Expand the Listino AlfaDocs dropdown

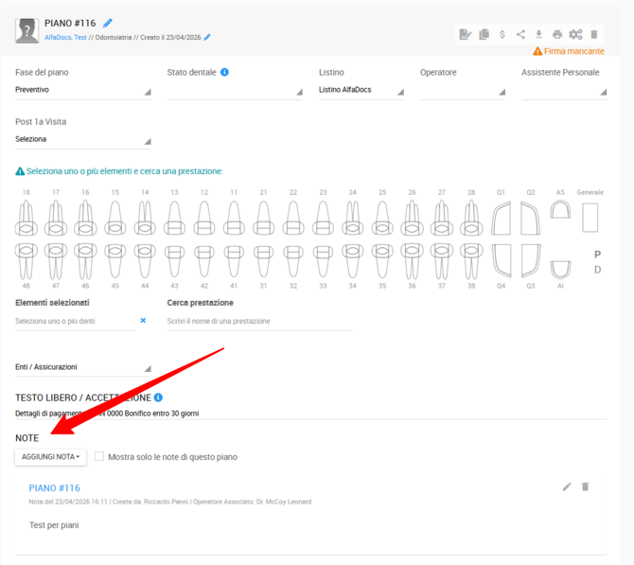coord(361,90)
